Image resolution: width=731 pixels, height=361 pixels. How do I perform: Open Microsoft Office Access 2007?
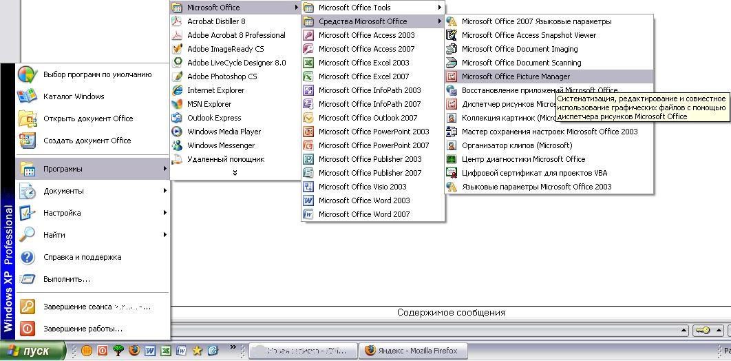click(x=373, y=49)
